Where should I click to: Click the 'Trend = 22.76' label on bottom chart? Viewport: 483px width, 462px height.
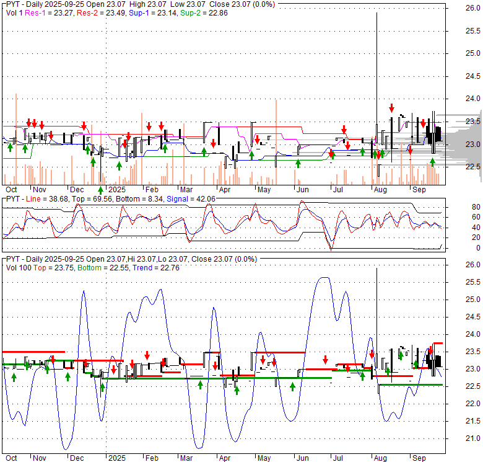coord(156,268)
